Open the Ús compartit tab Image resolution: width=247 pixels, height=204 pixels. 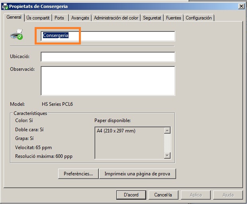[38, 18]
